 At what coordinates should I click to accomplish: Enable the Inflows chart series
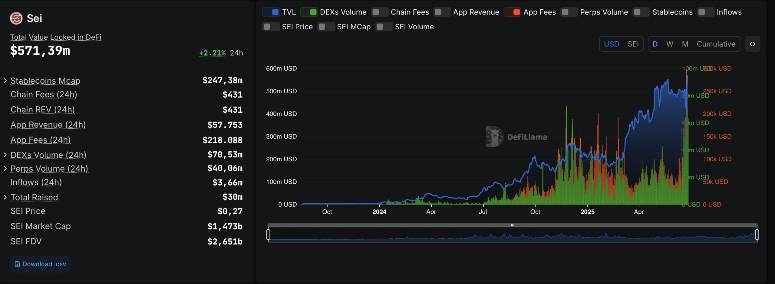(x=706, y=12)
